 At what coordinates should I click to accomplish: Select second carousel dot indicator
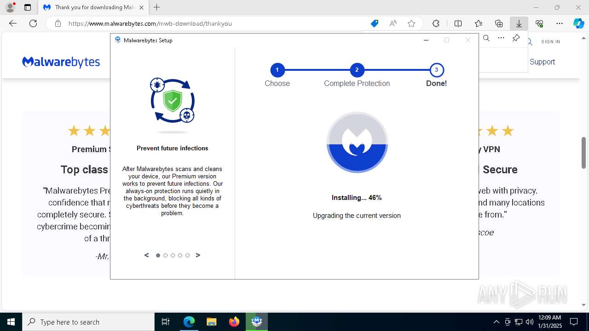click(x=165, y=255)
